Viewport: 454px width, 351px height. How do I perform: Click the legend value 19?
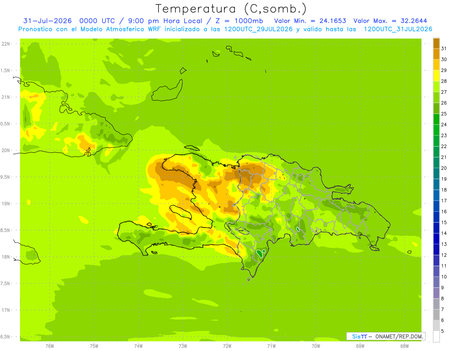tap(444, 179)
